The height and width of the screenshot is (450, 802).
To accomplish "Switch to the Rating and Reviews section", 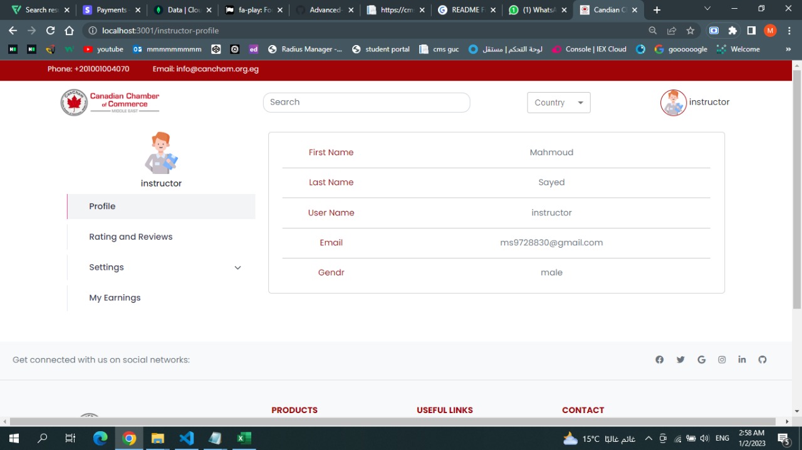I will tap(130, 237).
